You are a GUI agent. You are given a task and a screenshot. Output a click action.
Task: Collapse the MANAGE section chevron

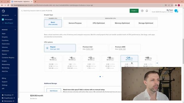15,30
